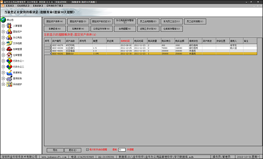Click the house icon for 仓库管理

point(9,55)
